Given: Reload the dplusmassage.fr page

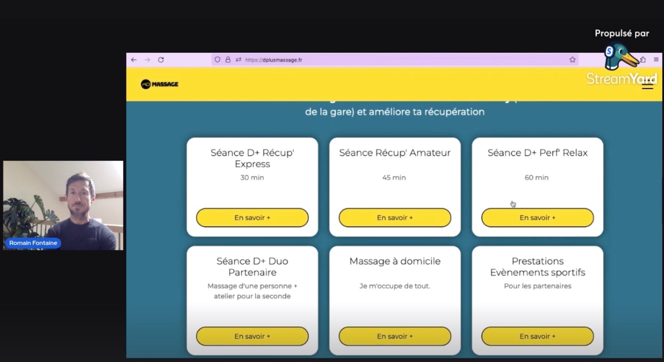Looking at the screenshot, I should click(161, 60).
